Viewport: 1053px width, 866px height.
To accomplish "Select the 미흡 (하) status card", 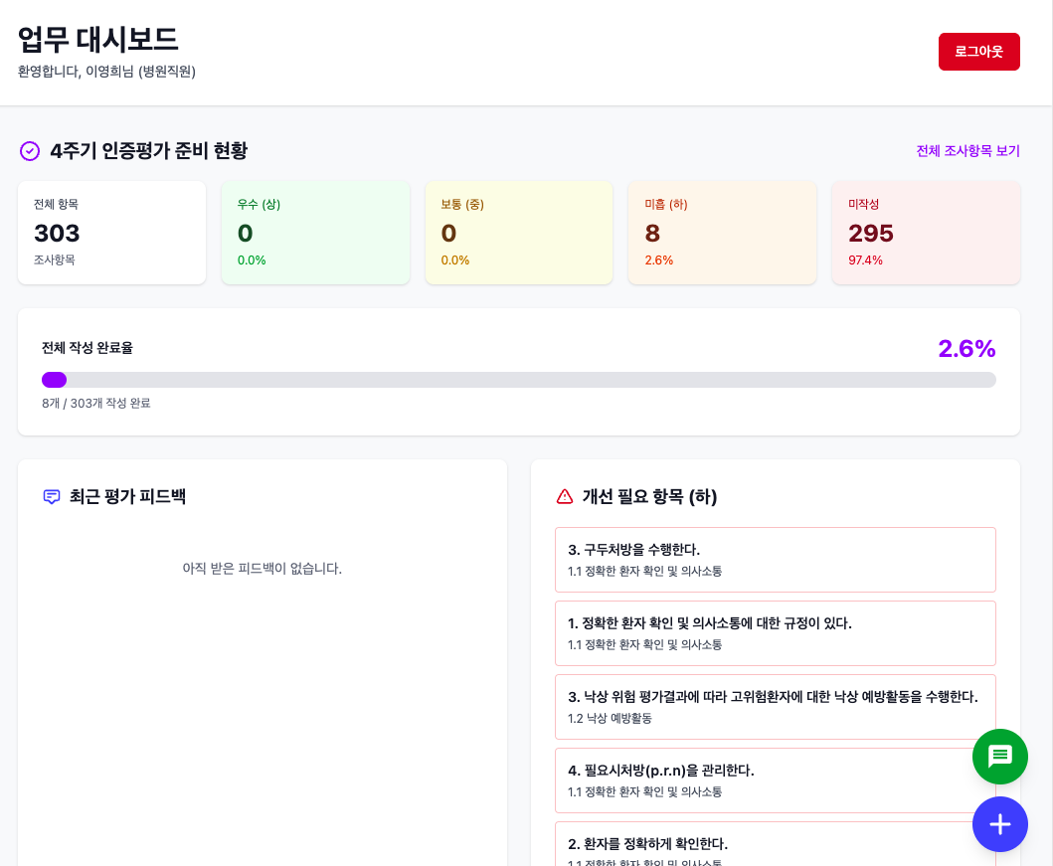I will click(x=722, y=232).
